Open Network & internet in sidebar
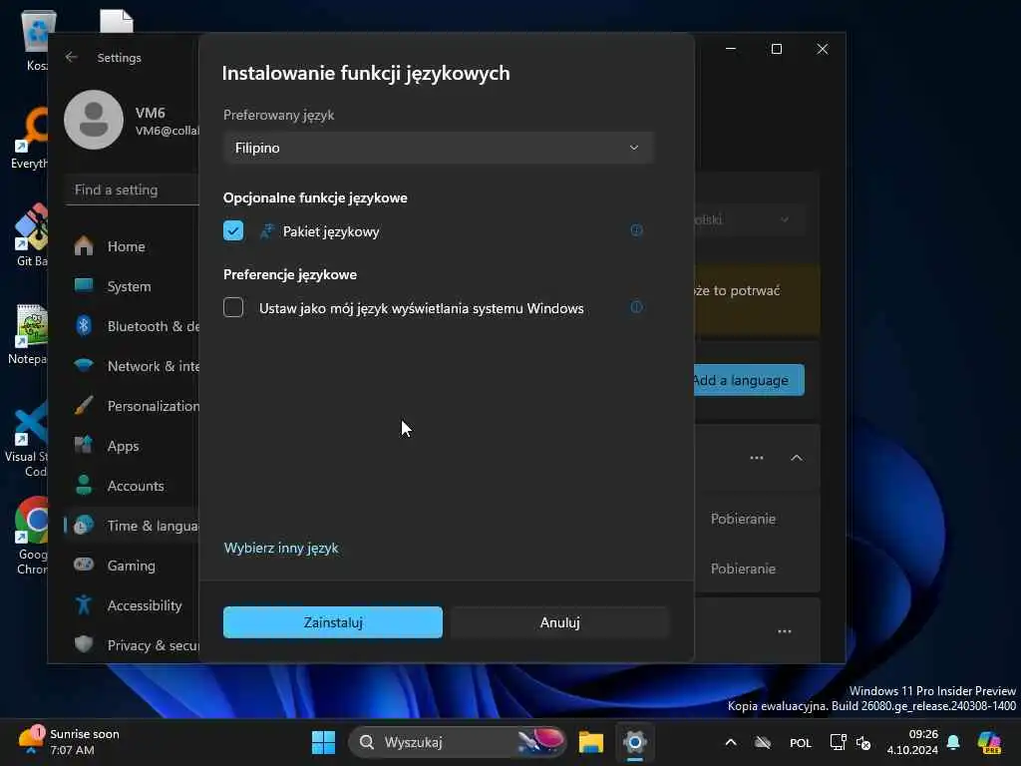This screenshot has width=1021, height=766. (x=133, y=366)
